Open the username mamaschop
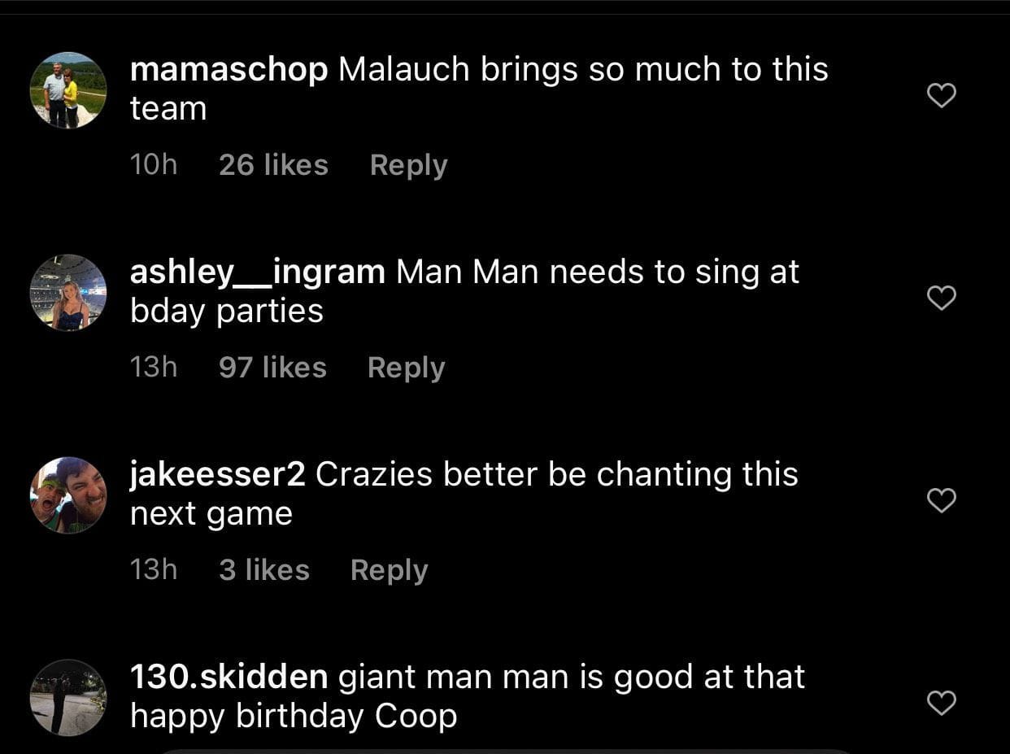1010x754 pixels. pyautogui.click(x=229, y=70)
